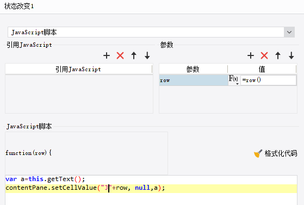Open the JavaScript脚本 type dropdown arrow
The image size is (304, 205).
pos(289,32)
